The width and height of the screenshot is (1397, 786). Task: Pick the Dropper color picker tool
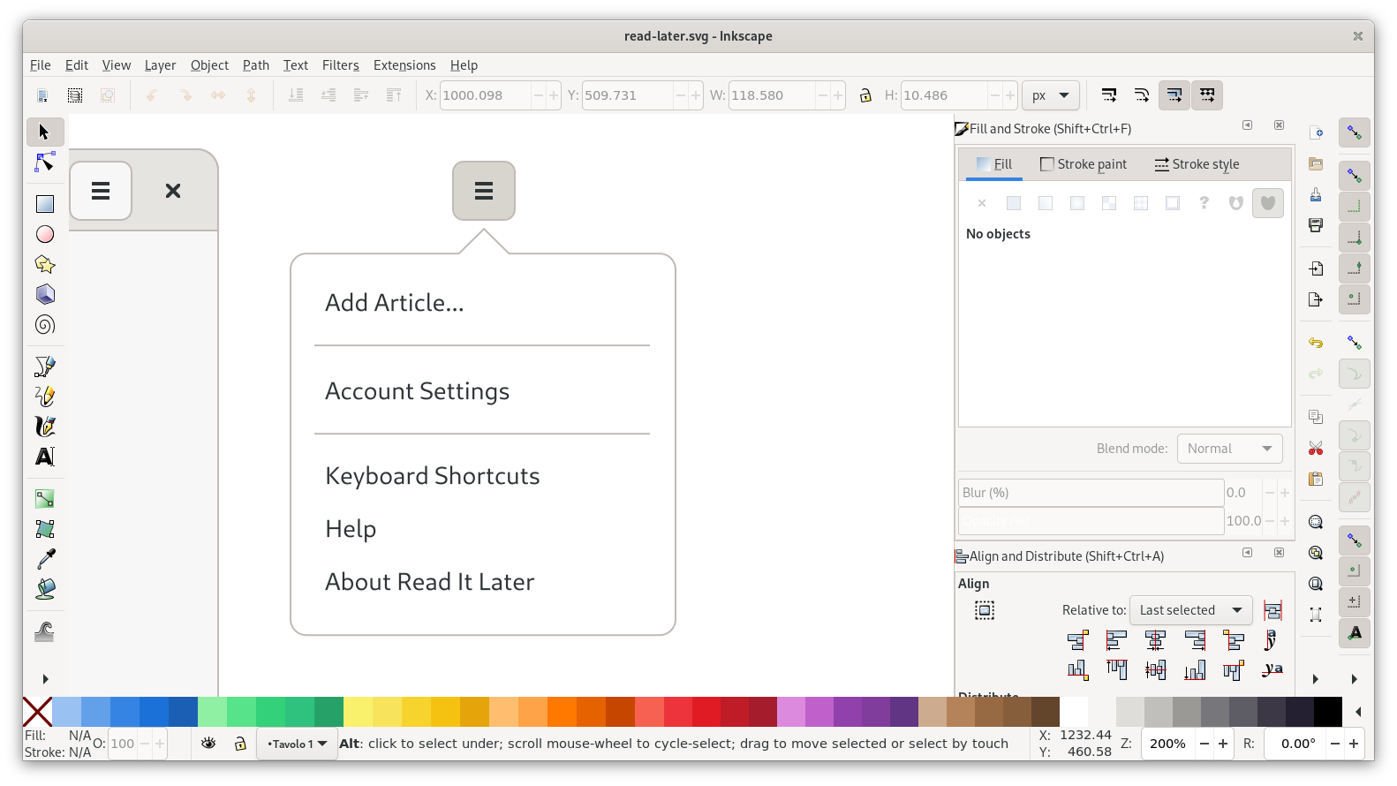pyautogui.click(x=45, y=559)
